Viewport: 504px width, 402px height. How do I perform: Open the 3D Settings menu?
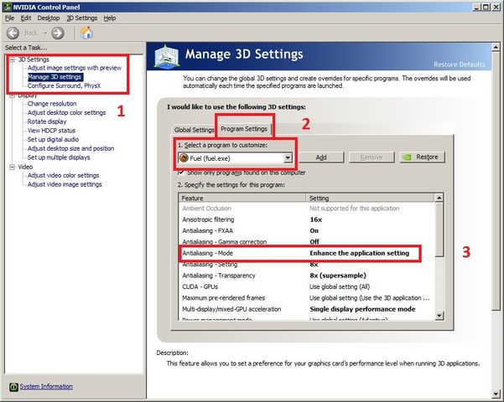pyautogui.click(x=81, y=18)
